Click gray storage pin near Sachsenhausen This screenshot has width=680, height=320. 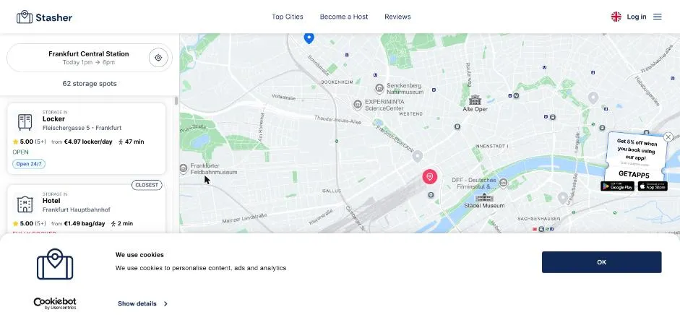(562, 198)
